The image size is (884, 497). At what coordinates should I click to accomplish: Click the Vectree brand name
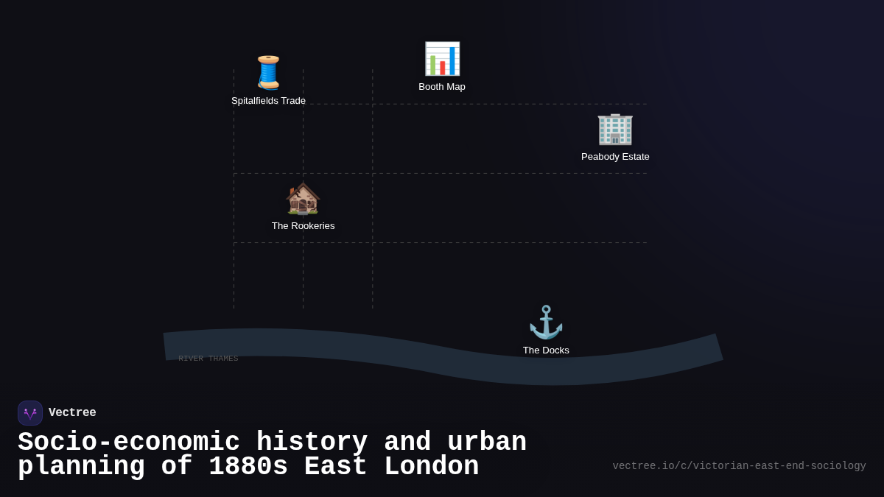click(x=72, y=412)
